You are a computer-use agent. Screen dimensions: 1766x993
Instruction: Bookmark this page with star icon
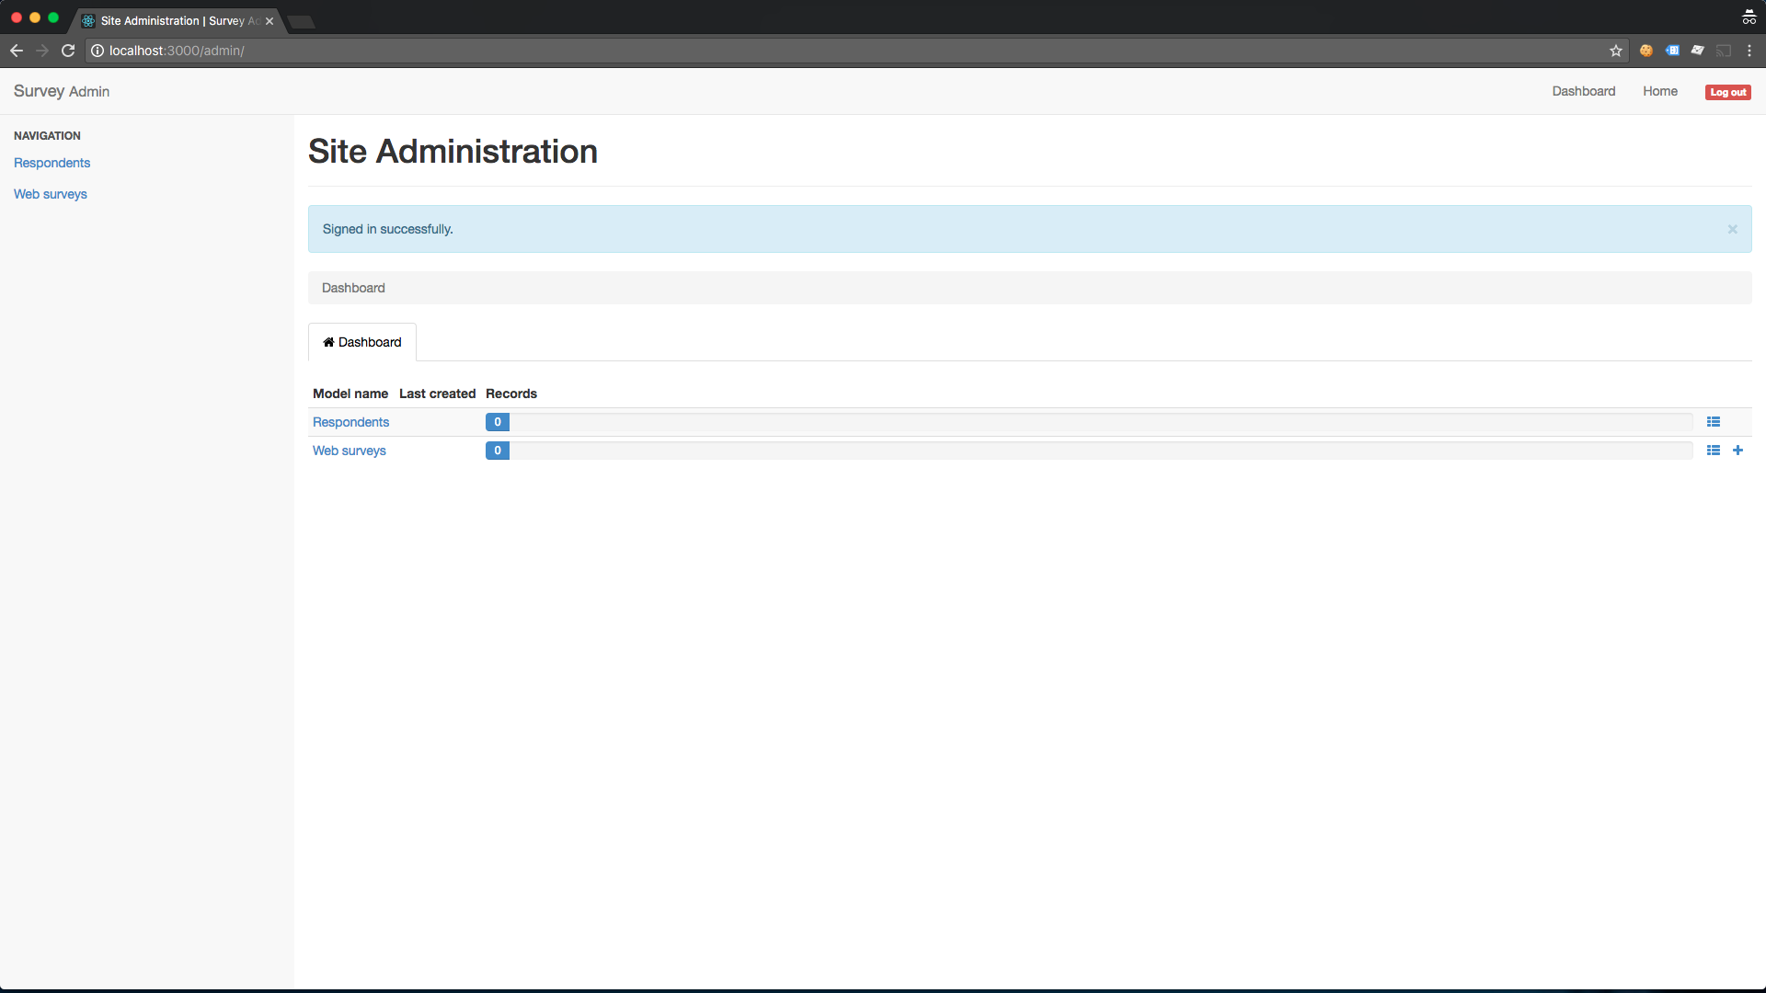tap(1615, 51)
